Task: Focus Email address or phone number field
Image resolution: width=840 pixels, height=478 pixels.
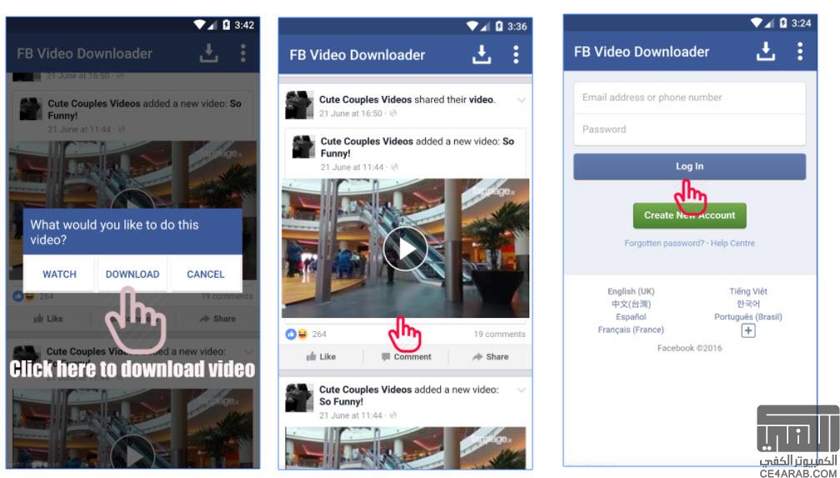Action: pyautogui.click(x=689, y=98)
